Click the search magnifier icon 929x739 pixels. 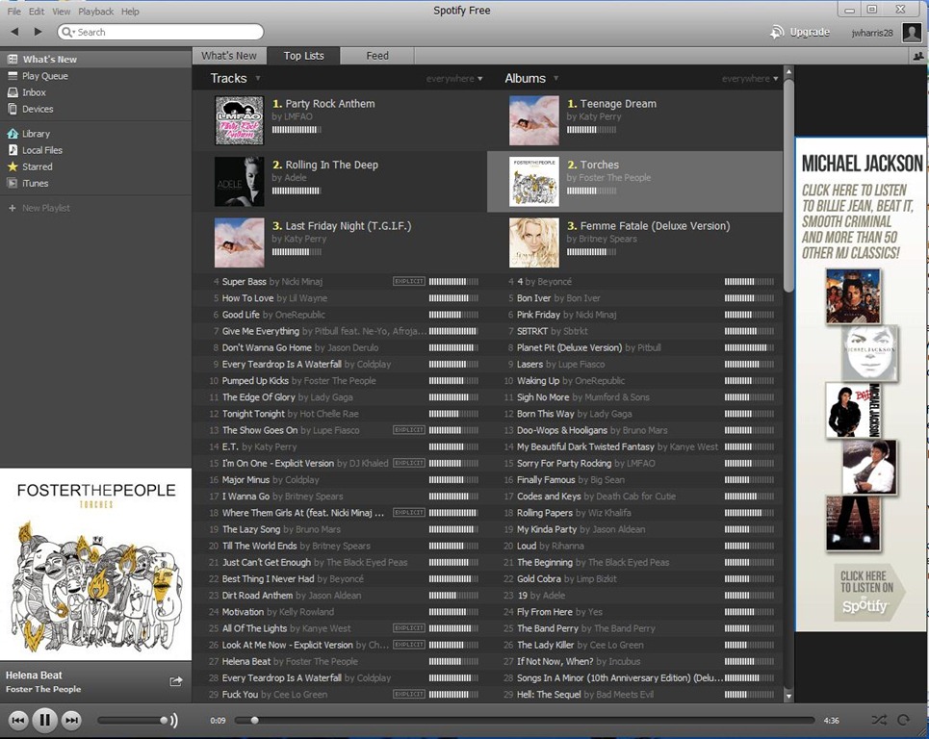tap(67, 32)
